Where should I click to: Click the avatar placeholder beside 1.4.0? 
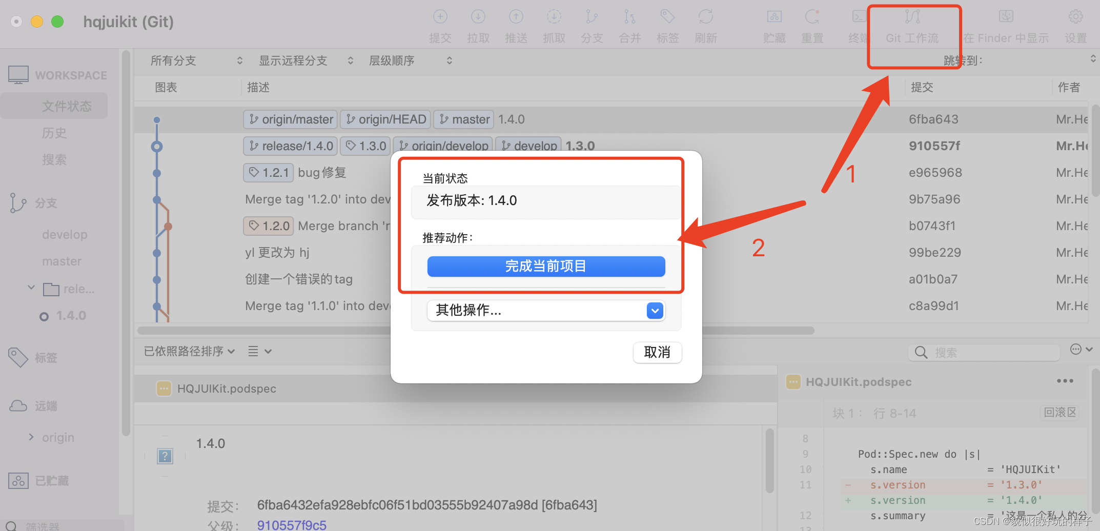click(x=165, y=456)
